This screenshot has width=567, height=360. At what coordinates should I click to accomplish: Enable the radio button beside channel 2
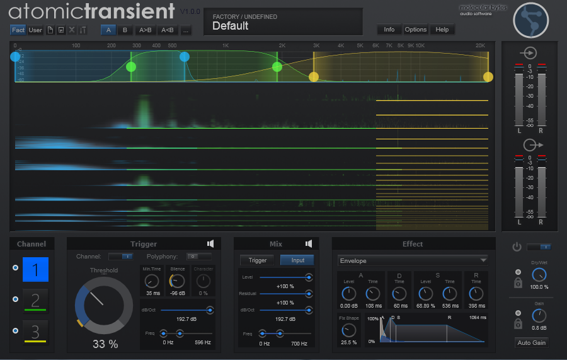(x=16, y=299)
